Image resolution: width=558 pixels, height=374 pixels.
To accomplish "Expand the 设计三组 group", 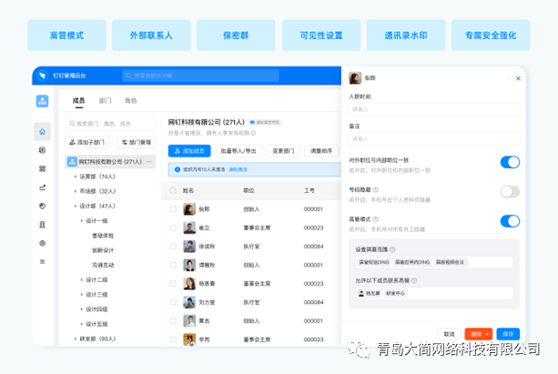I will coord(82,294).
